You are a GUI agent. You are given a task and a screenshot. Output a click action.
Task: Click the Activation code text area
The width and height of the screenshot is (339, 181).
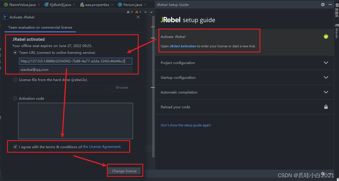[76, 121]
